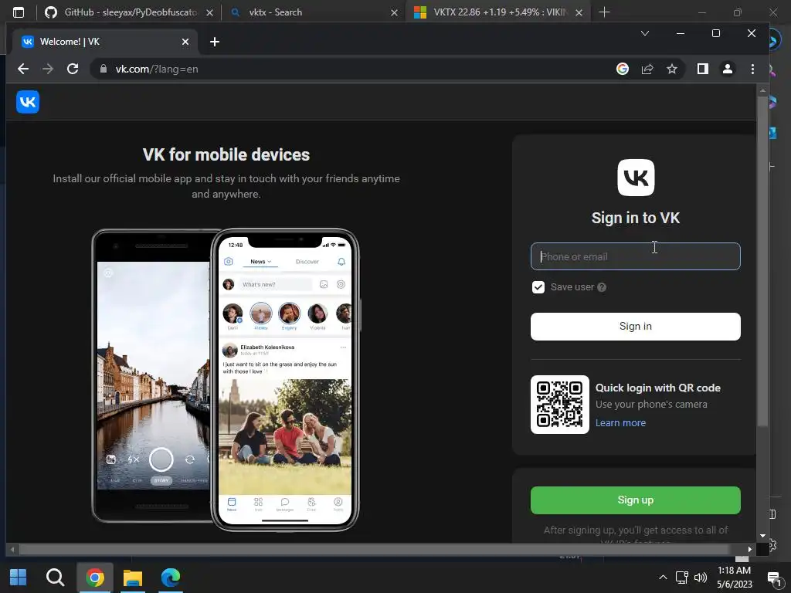Image resolution: width=791 pixels, height=593 pixels.
Task: Click the Phone or email field
Action: click(636, 256)
